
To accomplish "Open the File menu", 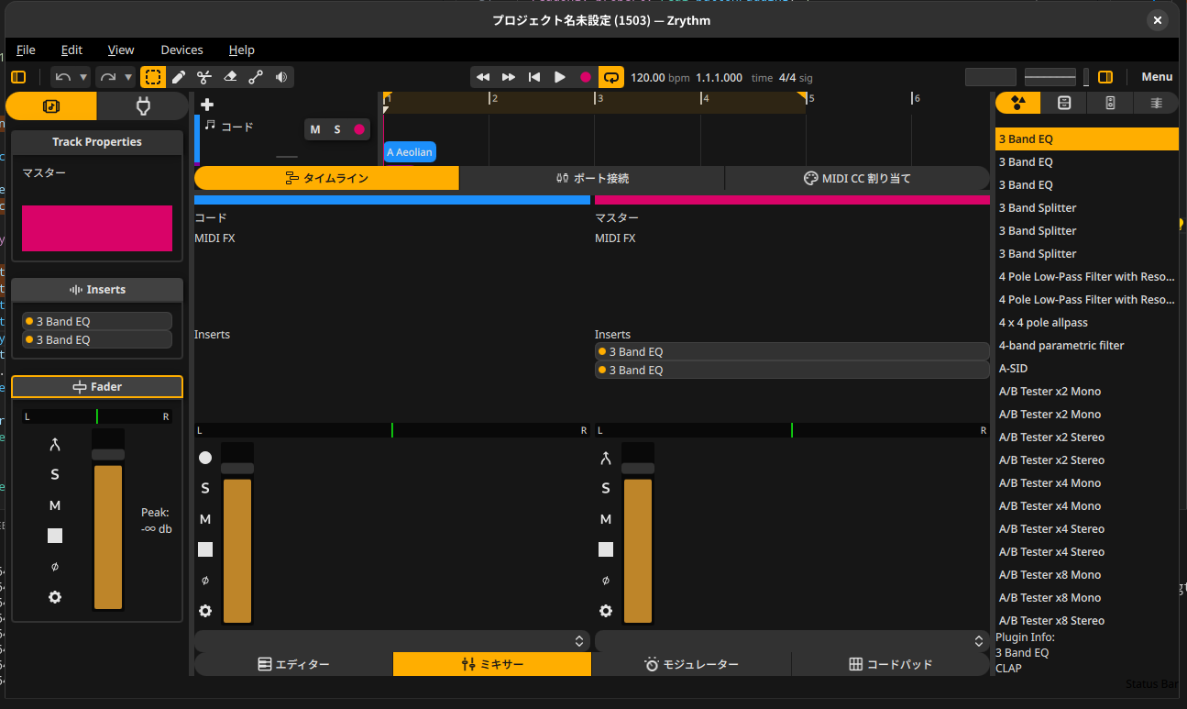I will pyautogui.click(x=26, y=50).
